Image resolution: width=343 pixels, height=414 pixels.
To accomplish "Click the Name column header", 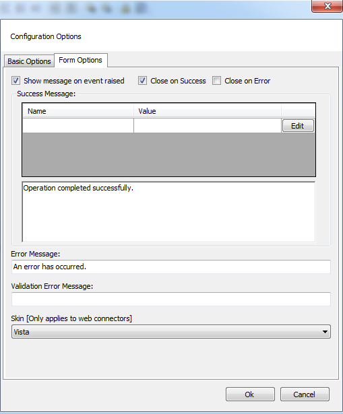I will pyautogui.click(x=78, y=111).
